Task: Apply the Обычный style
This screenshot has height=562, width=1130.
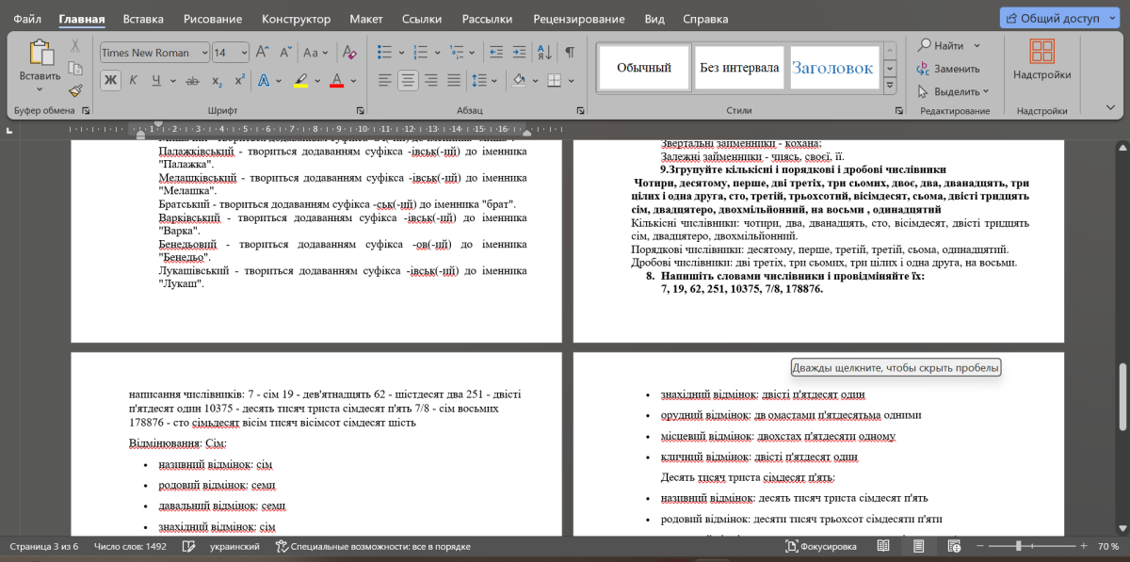Action: coord(644,68)
